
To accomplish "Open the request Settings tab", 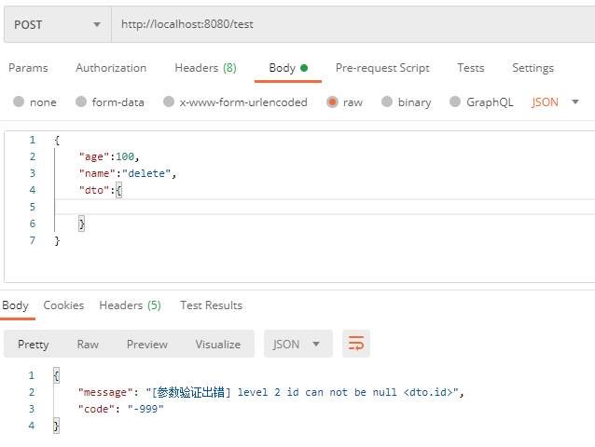I will coord(533,68).
